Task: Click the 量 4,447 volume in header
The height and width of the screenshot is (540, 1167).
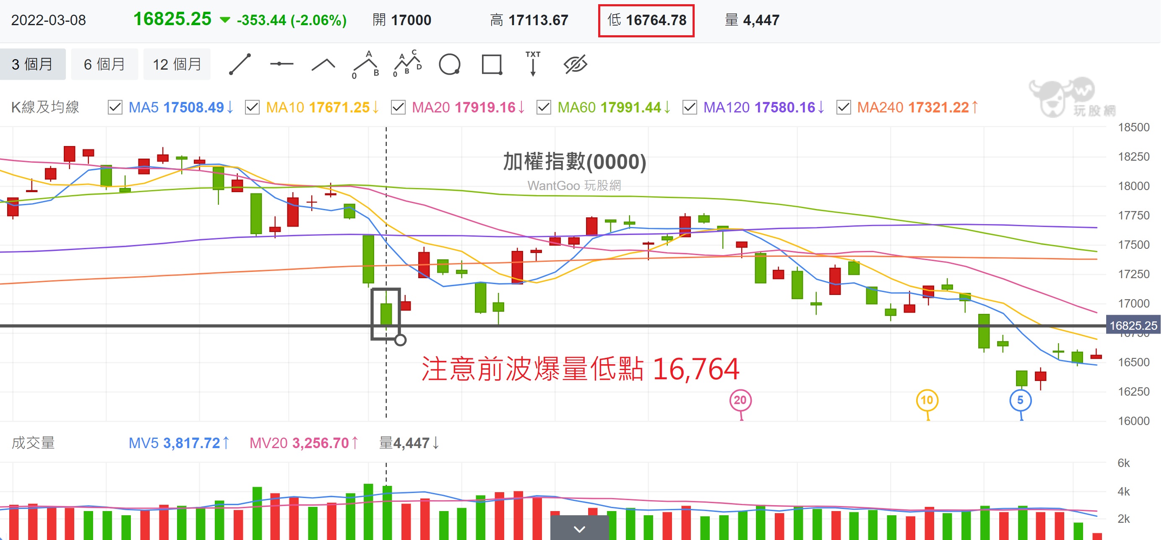Action: pyautogui.click(x=752, y=21)
